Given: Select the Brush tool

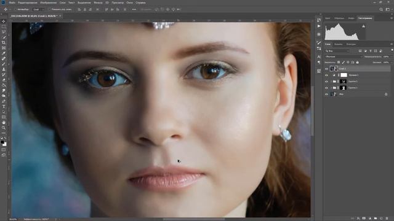Looking at the screenshot, I should (4, 64).
